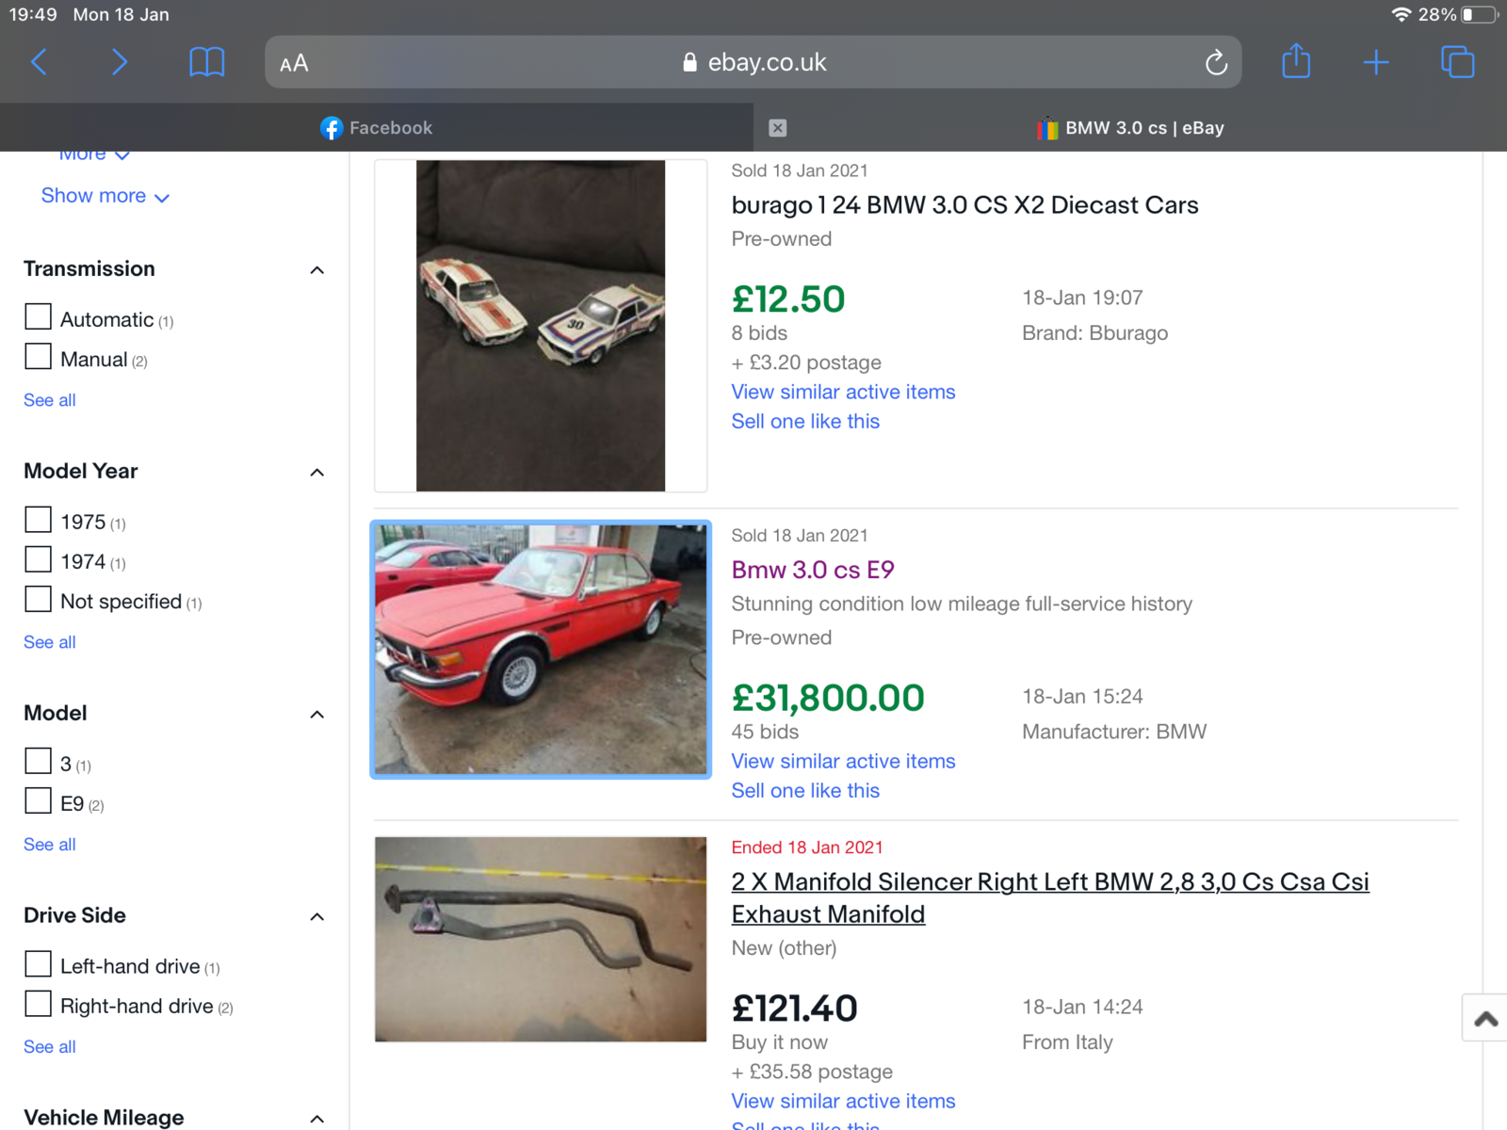Tap the Safari forward arrow

pos(119,62)
